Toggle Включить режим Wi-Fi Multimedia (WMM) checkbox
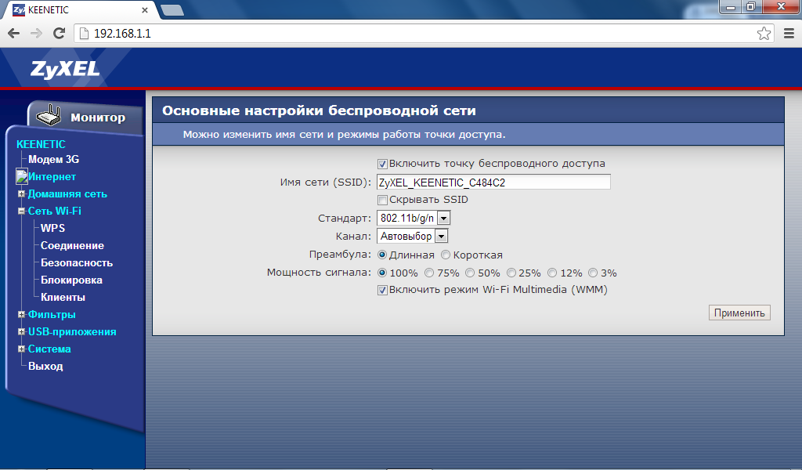This screenshot has width=802, height=470. [382, 290]
